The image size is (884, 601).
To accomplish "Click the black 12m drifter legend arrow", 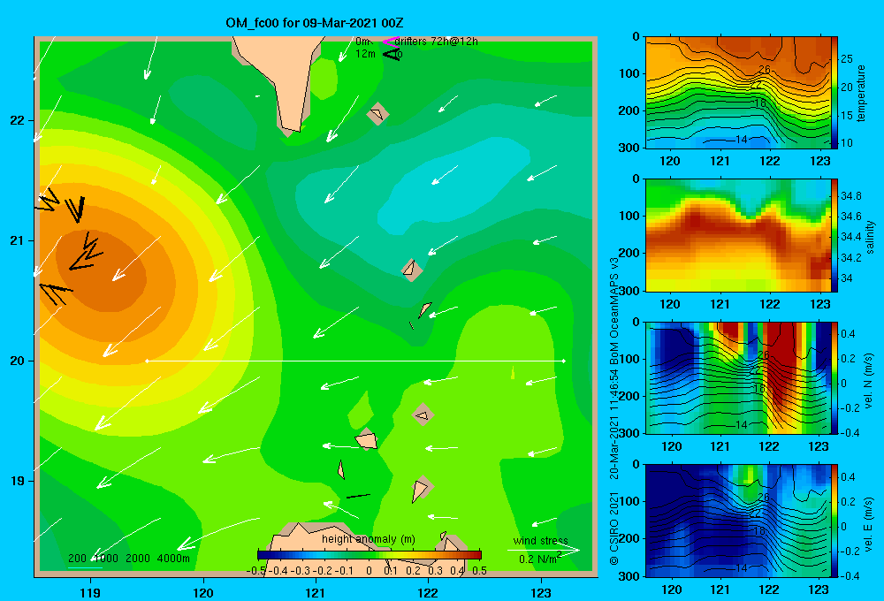I will click(392, 55).
